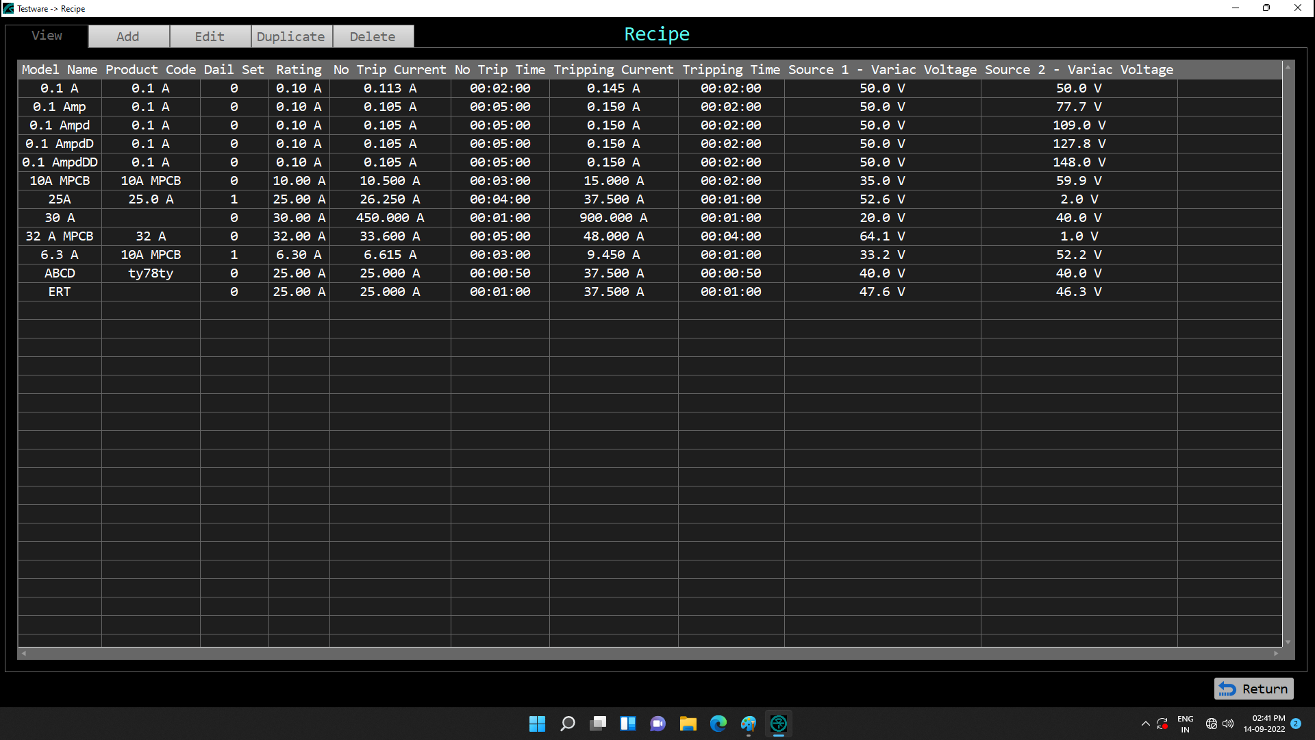Select the 10A MPCB model row

[60, 181]
